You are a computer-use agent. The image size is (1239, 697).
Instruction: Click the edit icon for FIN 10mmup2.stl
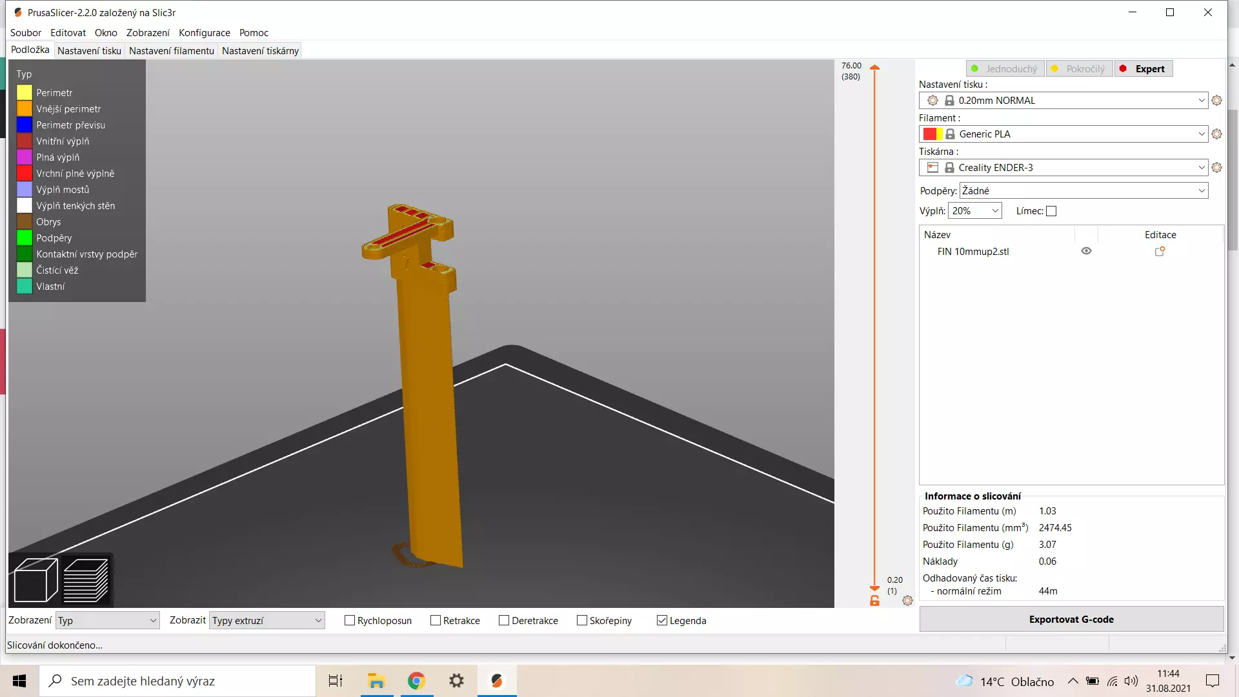click(1160, 252)
